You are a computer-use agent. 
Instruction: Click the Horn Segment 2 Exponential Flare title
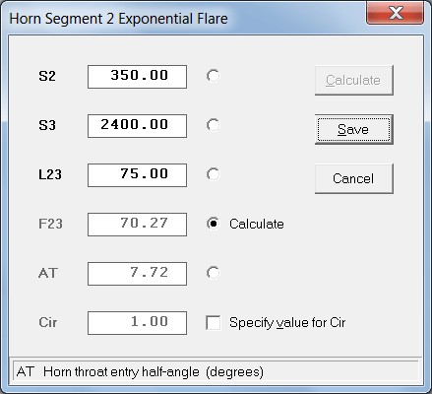(x=118, y=19)
